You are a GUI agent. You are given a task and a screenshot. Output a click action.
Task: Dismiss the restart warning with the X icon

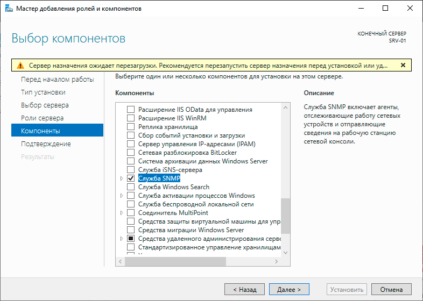coord(403,65)
